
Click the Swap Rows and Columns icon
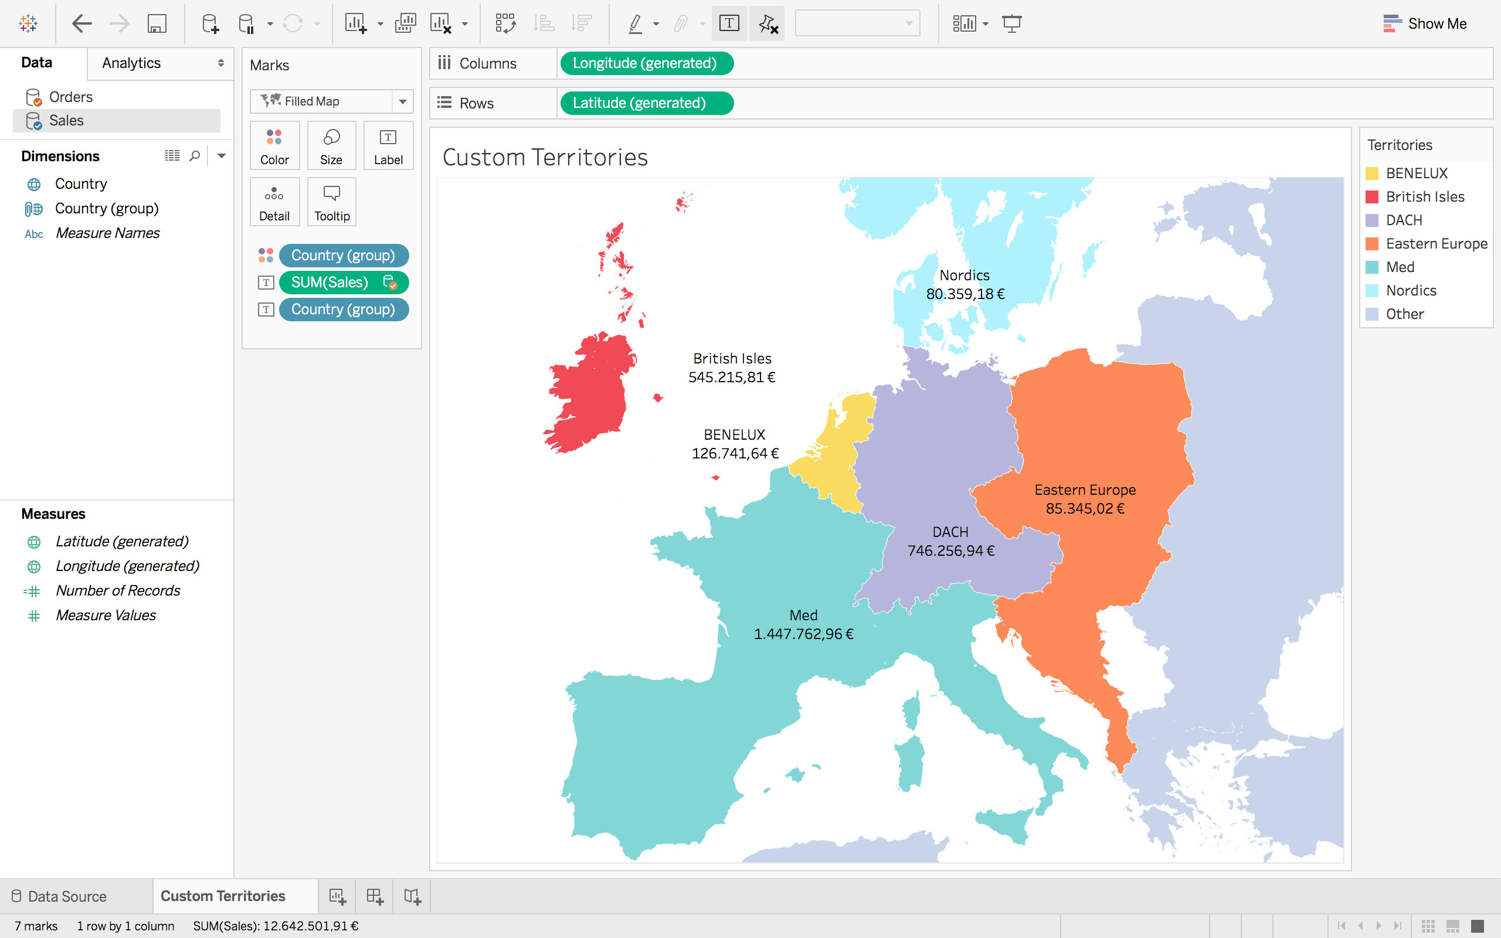coord(505,23)
